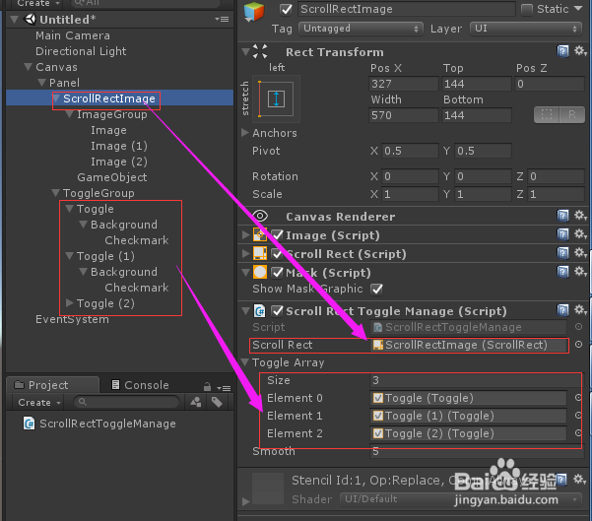
Task: Switch to the Console tab
Action: (x=141, y=385)
